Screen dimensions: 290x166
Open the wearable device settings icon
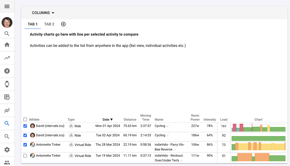(x=7, y=84)
